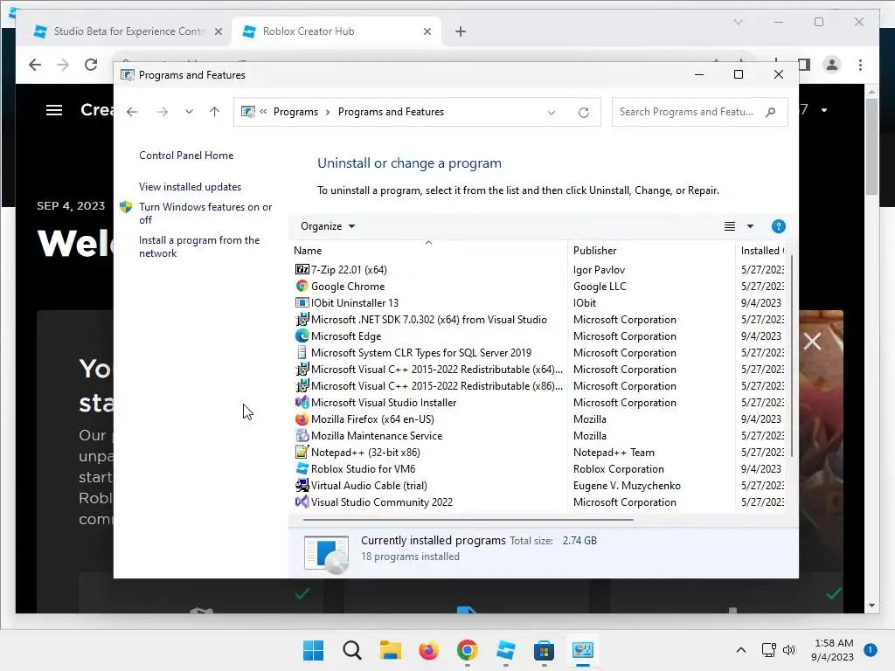Open Turn Windows features on or off
The image size is (895, 671).
point(205,213)
